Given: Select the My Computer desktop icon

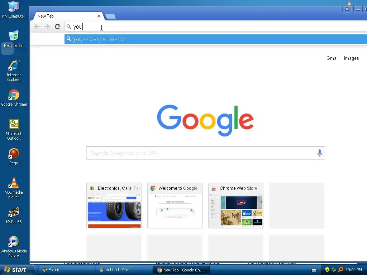Looking at the screenshot, I should point(14,10).
